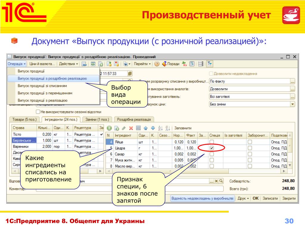
Task: Click the yellow question mark help icon
Action: click(157, 64)
